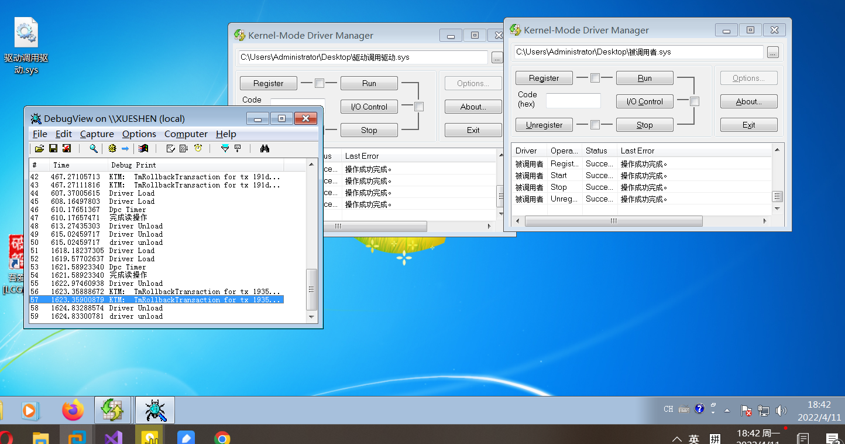The height and width of the screenshot is (444, 845).
Task: Click the Driver column header in 被调用者 list
Action: (529, 151)
